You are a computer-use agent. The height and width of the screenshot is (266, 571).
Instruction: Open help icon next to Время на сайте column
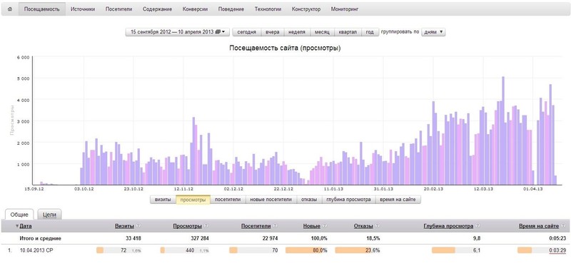563,226
